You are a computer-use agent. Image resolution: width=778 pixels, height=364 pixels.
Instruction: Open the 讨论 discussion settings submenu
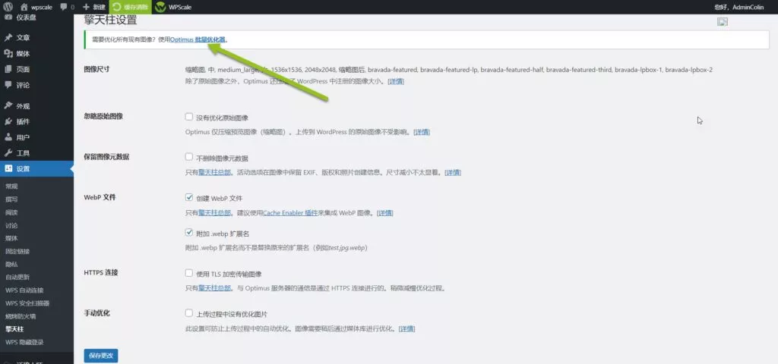[x=11, y=225]
